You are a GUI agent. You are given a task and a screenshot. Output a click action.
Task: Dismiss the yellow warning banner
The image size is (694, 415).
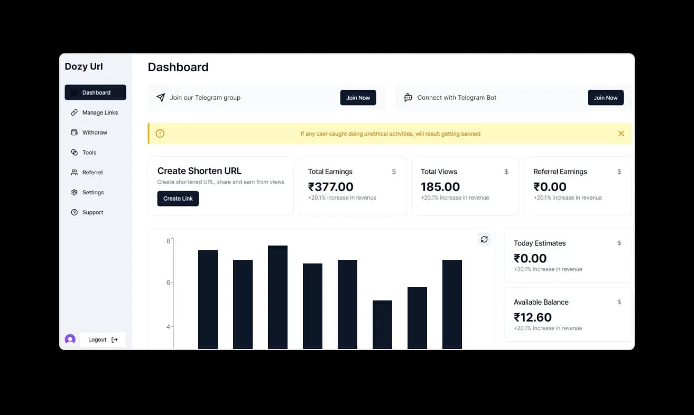coord(621,134)
